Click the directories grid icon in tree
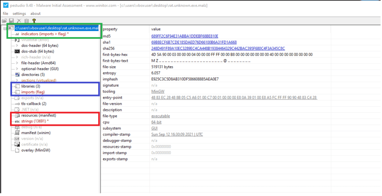 pyautogui.click(x=17, y=74)
